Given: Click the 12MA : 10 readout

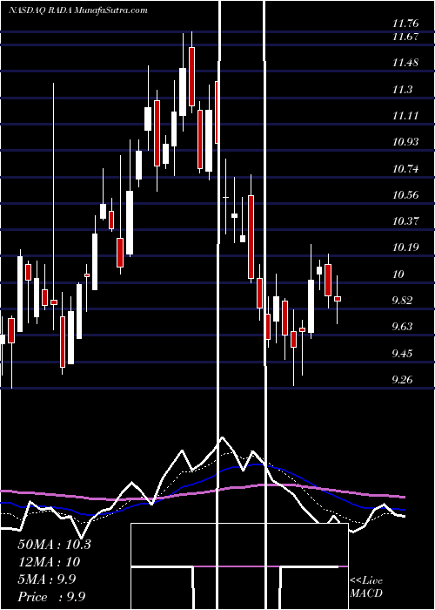Looking at the screenshot, I should pos(49,561).
